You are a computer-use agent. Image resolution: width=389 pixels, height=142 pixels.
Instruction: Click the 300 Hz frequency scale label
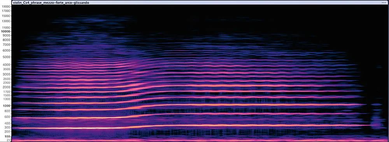pos(7,128)
